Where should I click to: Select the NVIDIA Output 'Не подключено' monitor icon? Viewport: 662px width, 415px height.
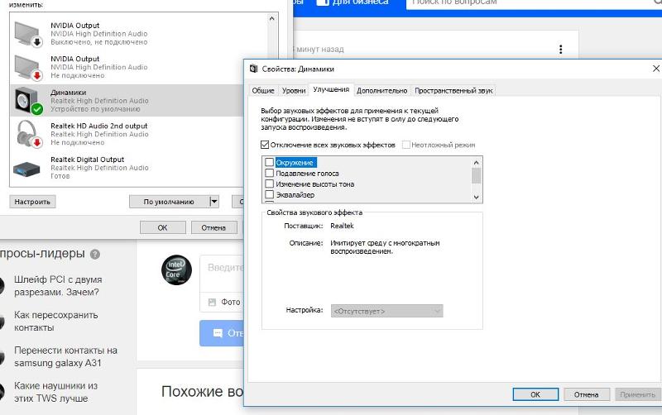point(28,68)
